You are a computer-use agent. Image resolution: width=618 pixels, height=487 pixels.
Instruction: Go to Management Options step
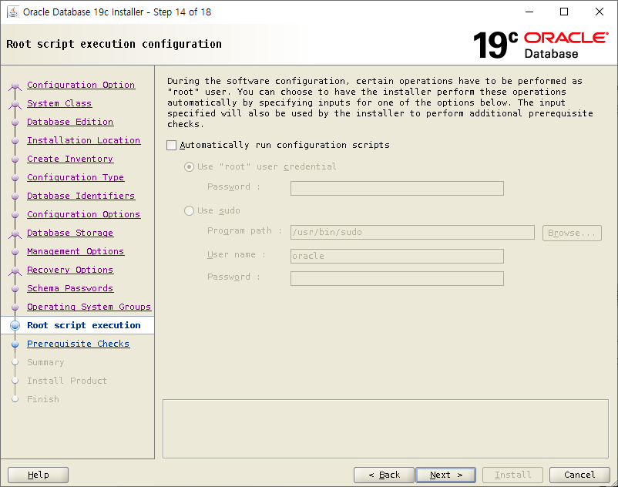click(x=76, y=251)
